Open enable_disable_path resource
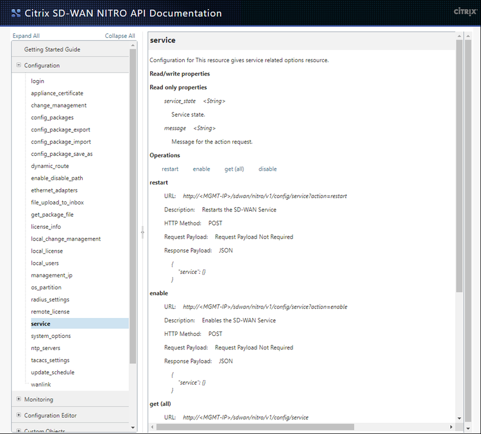The width and height of the screenshot is (481, 434). [56, 178]
